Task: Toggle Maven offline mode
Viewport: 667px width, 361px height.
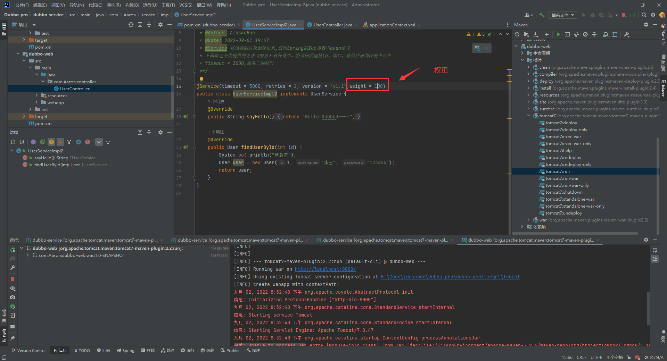Action: tap(576, 34)
